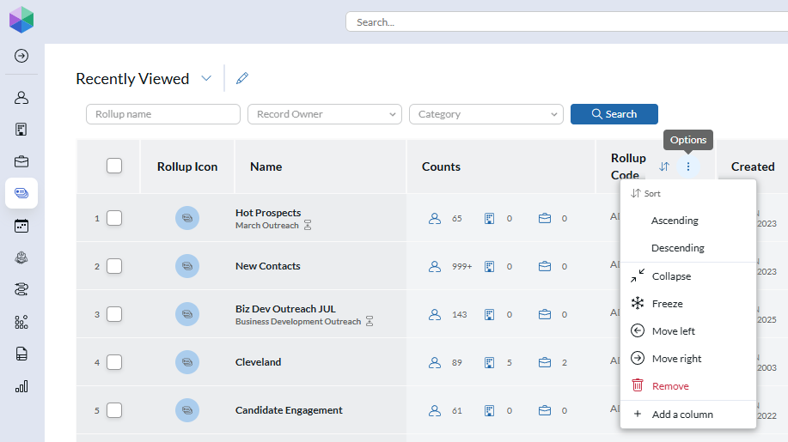Click the pencil edit icon beside Recently Viewed
Image resolution: width=788 pixels, height=442 pixels.
tap(242, 79)
